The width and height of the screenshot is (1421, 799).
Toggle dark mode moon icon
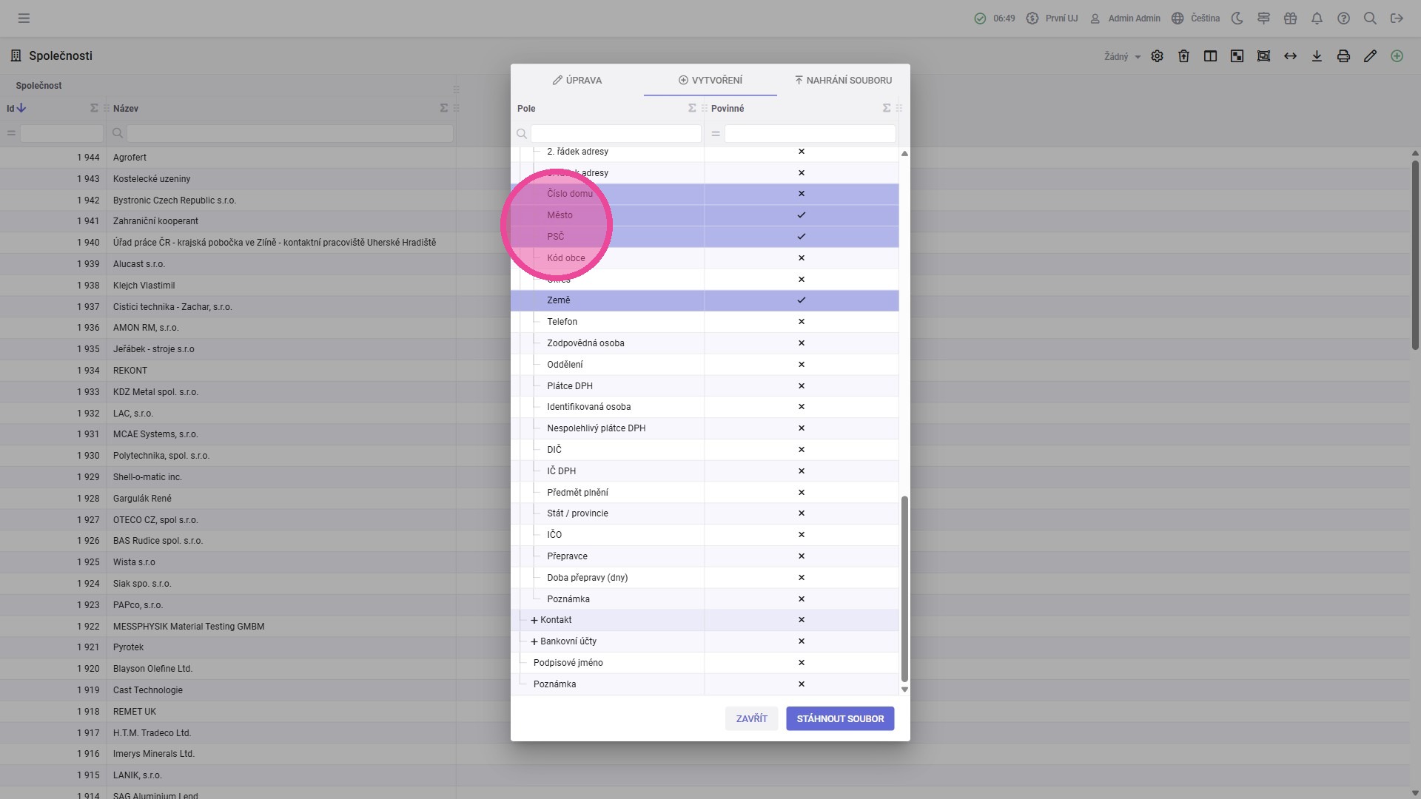click(1237, 18)
